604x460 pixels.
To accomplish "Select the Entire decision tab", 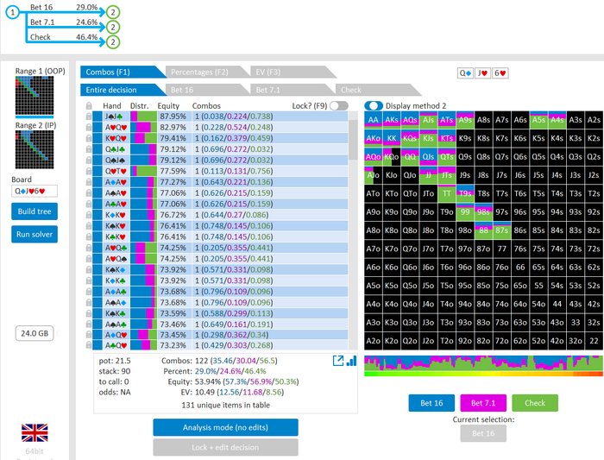I will click(x=123, y=90).
